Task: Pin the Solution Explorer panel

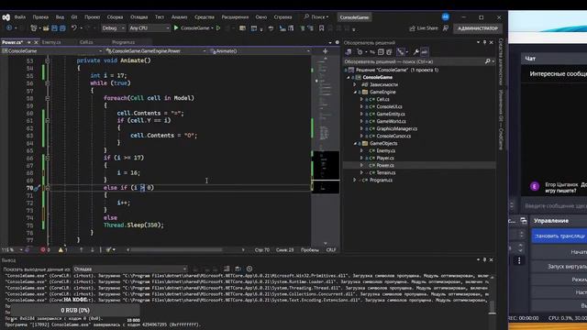Action: point(484,43)
